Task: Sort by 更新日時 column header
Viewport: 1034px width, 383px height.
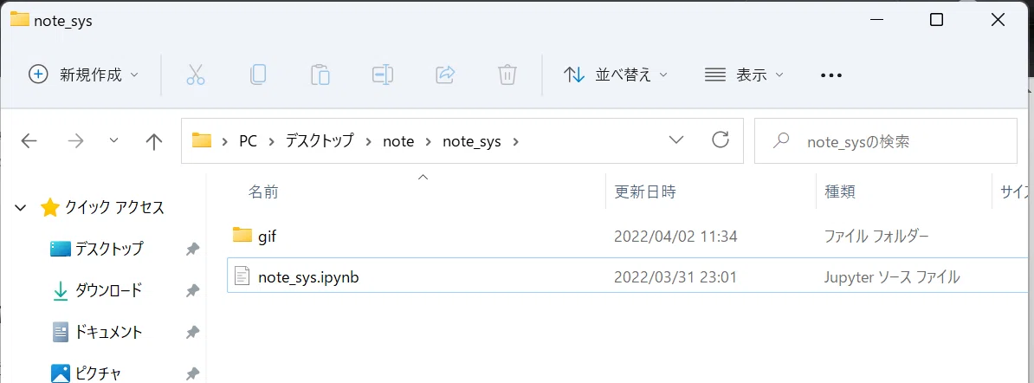Action: [x=644, y=192]
